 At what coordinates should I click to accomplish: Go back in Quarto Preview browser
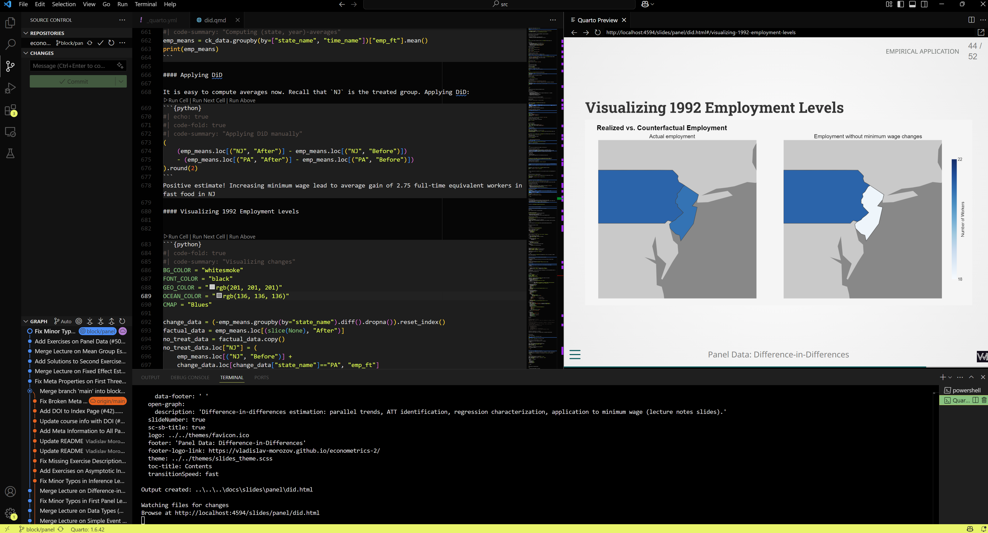click(574, 33)
